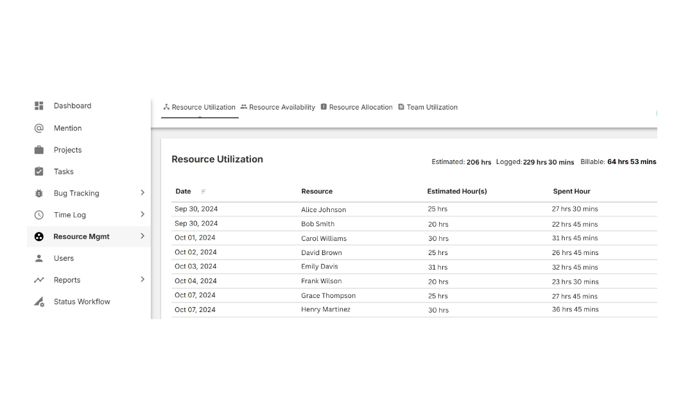
Task: Expand the Reports submenu
Action: click(x=143, y=279)
